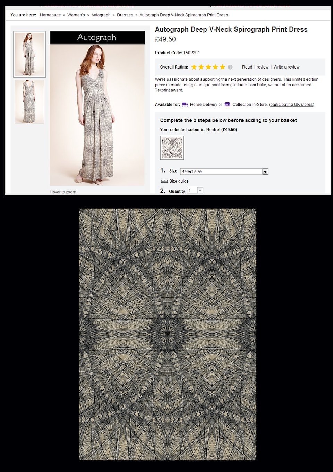
Task: Click the Collection In-Store shop icon
Action: [228, 104]
